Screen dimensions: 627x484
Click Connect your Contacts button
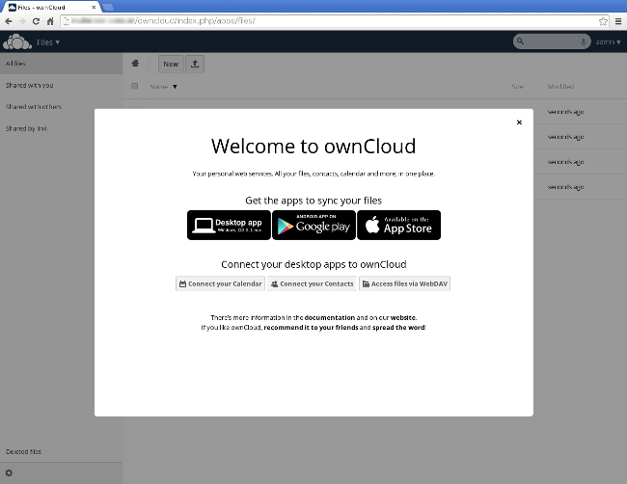[x=312, y=283]
